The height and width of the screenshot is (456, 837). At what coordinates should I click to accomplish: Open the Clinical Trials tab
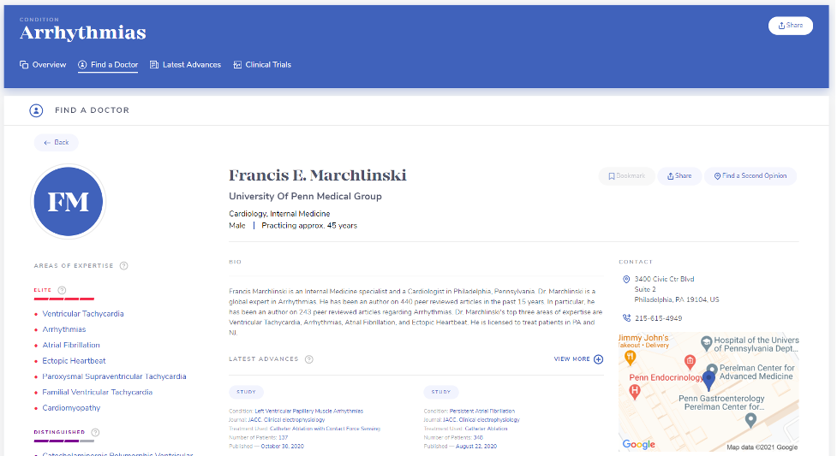(262, 64)
